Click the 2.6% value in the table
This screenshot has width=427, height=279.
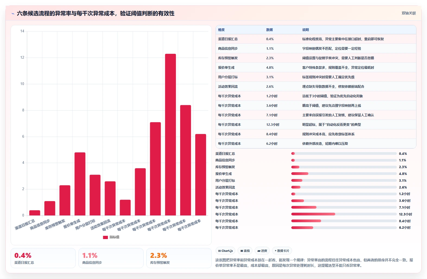pyautogui.click(x=270, y=87)
